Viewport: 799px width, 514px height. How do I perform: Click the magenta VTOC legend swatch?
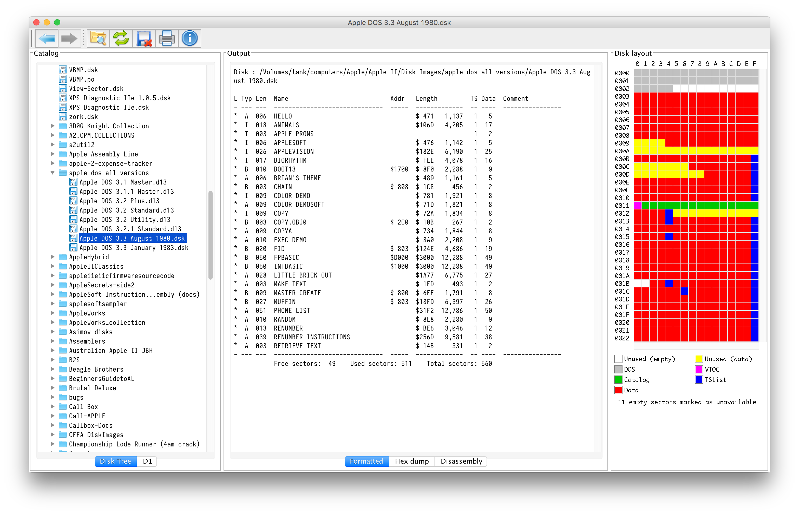699,370
